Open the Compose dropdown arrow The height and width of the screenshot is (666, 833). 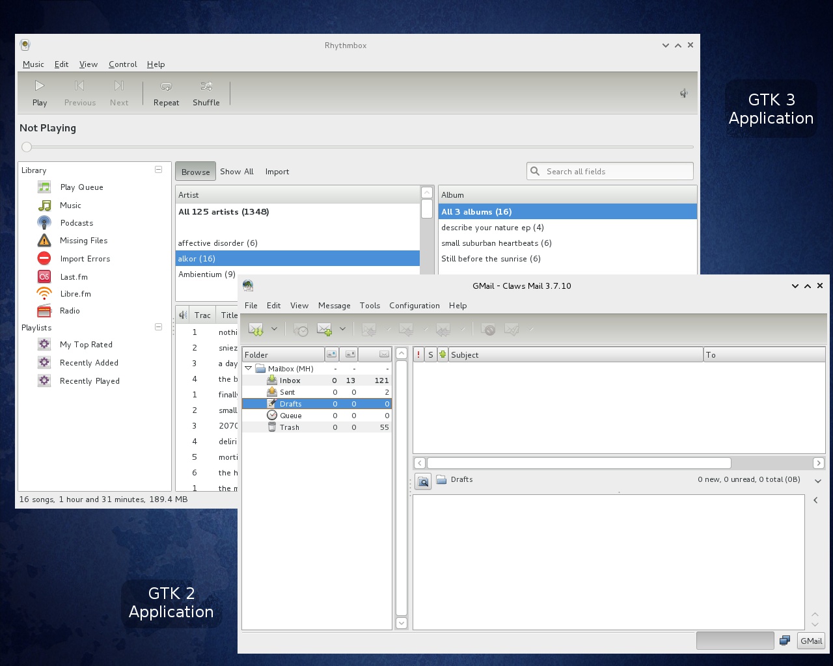click(342, 329)
